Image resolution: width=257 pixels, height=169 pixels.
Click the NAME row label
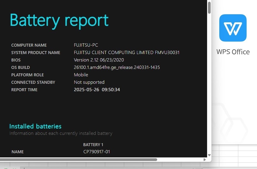(18, 152)
